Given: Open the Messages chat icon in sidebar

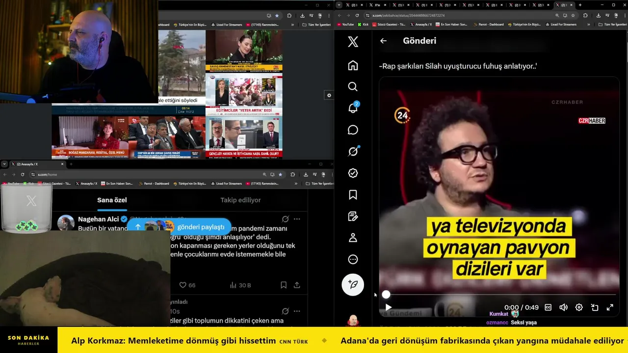Looking at the screenshot, I should point(353,130).
